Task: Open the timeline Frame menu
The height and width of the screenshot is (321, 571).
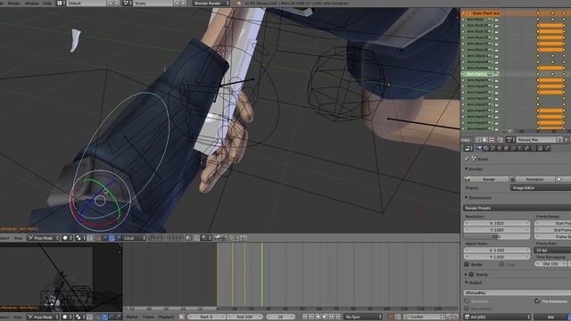Action: click(149, 317)
